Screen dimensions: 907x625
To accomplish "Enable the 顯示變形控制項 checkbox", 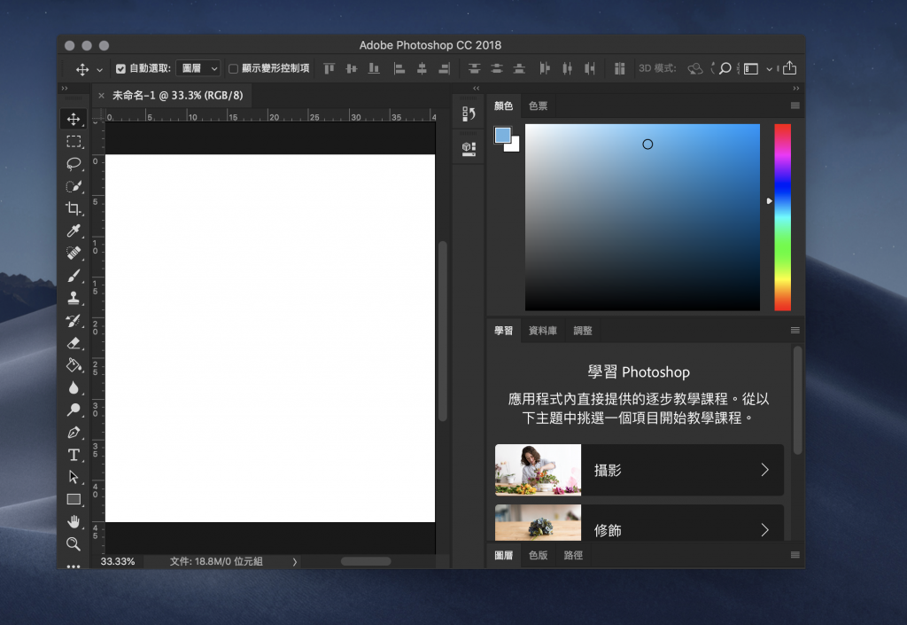I will pyautogui.click(x=233, y=69).
